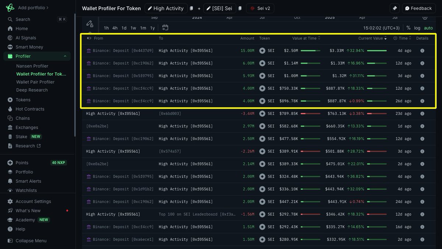Screen dimensions: 442x249
Task: Click Binance: Deposit [0x4437d9] address
Action: pos(123,51)
